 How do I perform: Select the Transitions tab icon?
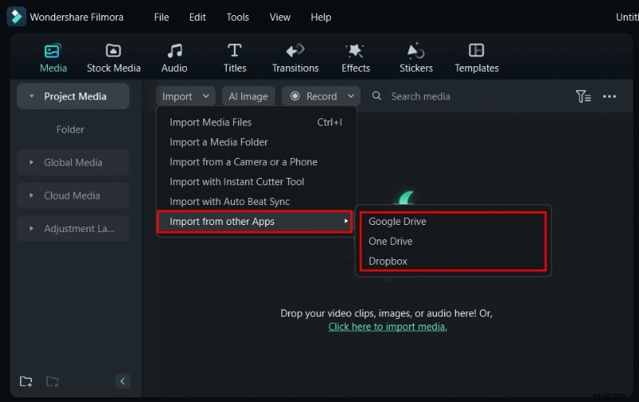coord(295,51)
